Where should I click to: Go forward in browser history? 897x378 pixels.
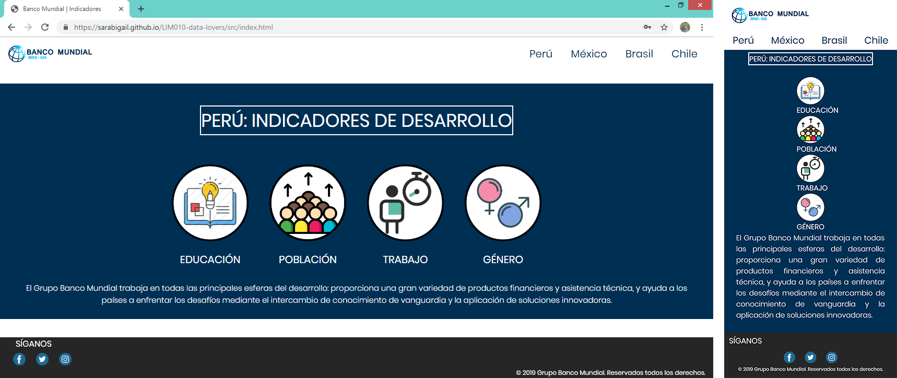pos(28,27)
